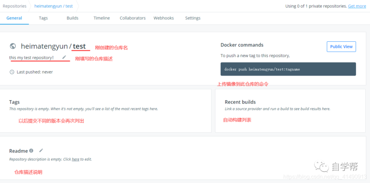Open the Webhooks tab

coord(164,18)
